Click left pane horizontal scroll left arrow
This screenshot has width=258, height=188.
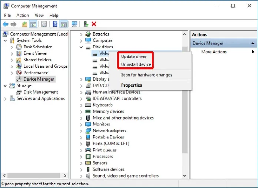(4, 176)
